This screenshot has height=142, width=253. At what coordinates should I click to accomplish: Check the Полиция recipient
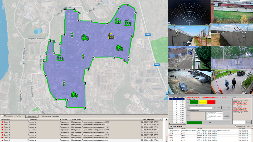coord(206,118)
